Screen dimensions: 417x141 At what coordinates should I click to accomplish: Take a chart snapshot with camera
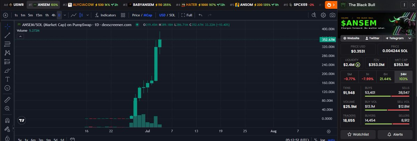(x=333, y=15)
